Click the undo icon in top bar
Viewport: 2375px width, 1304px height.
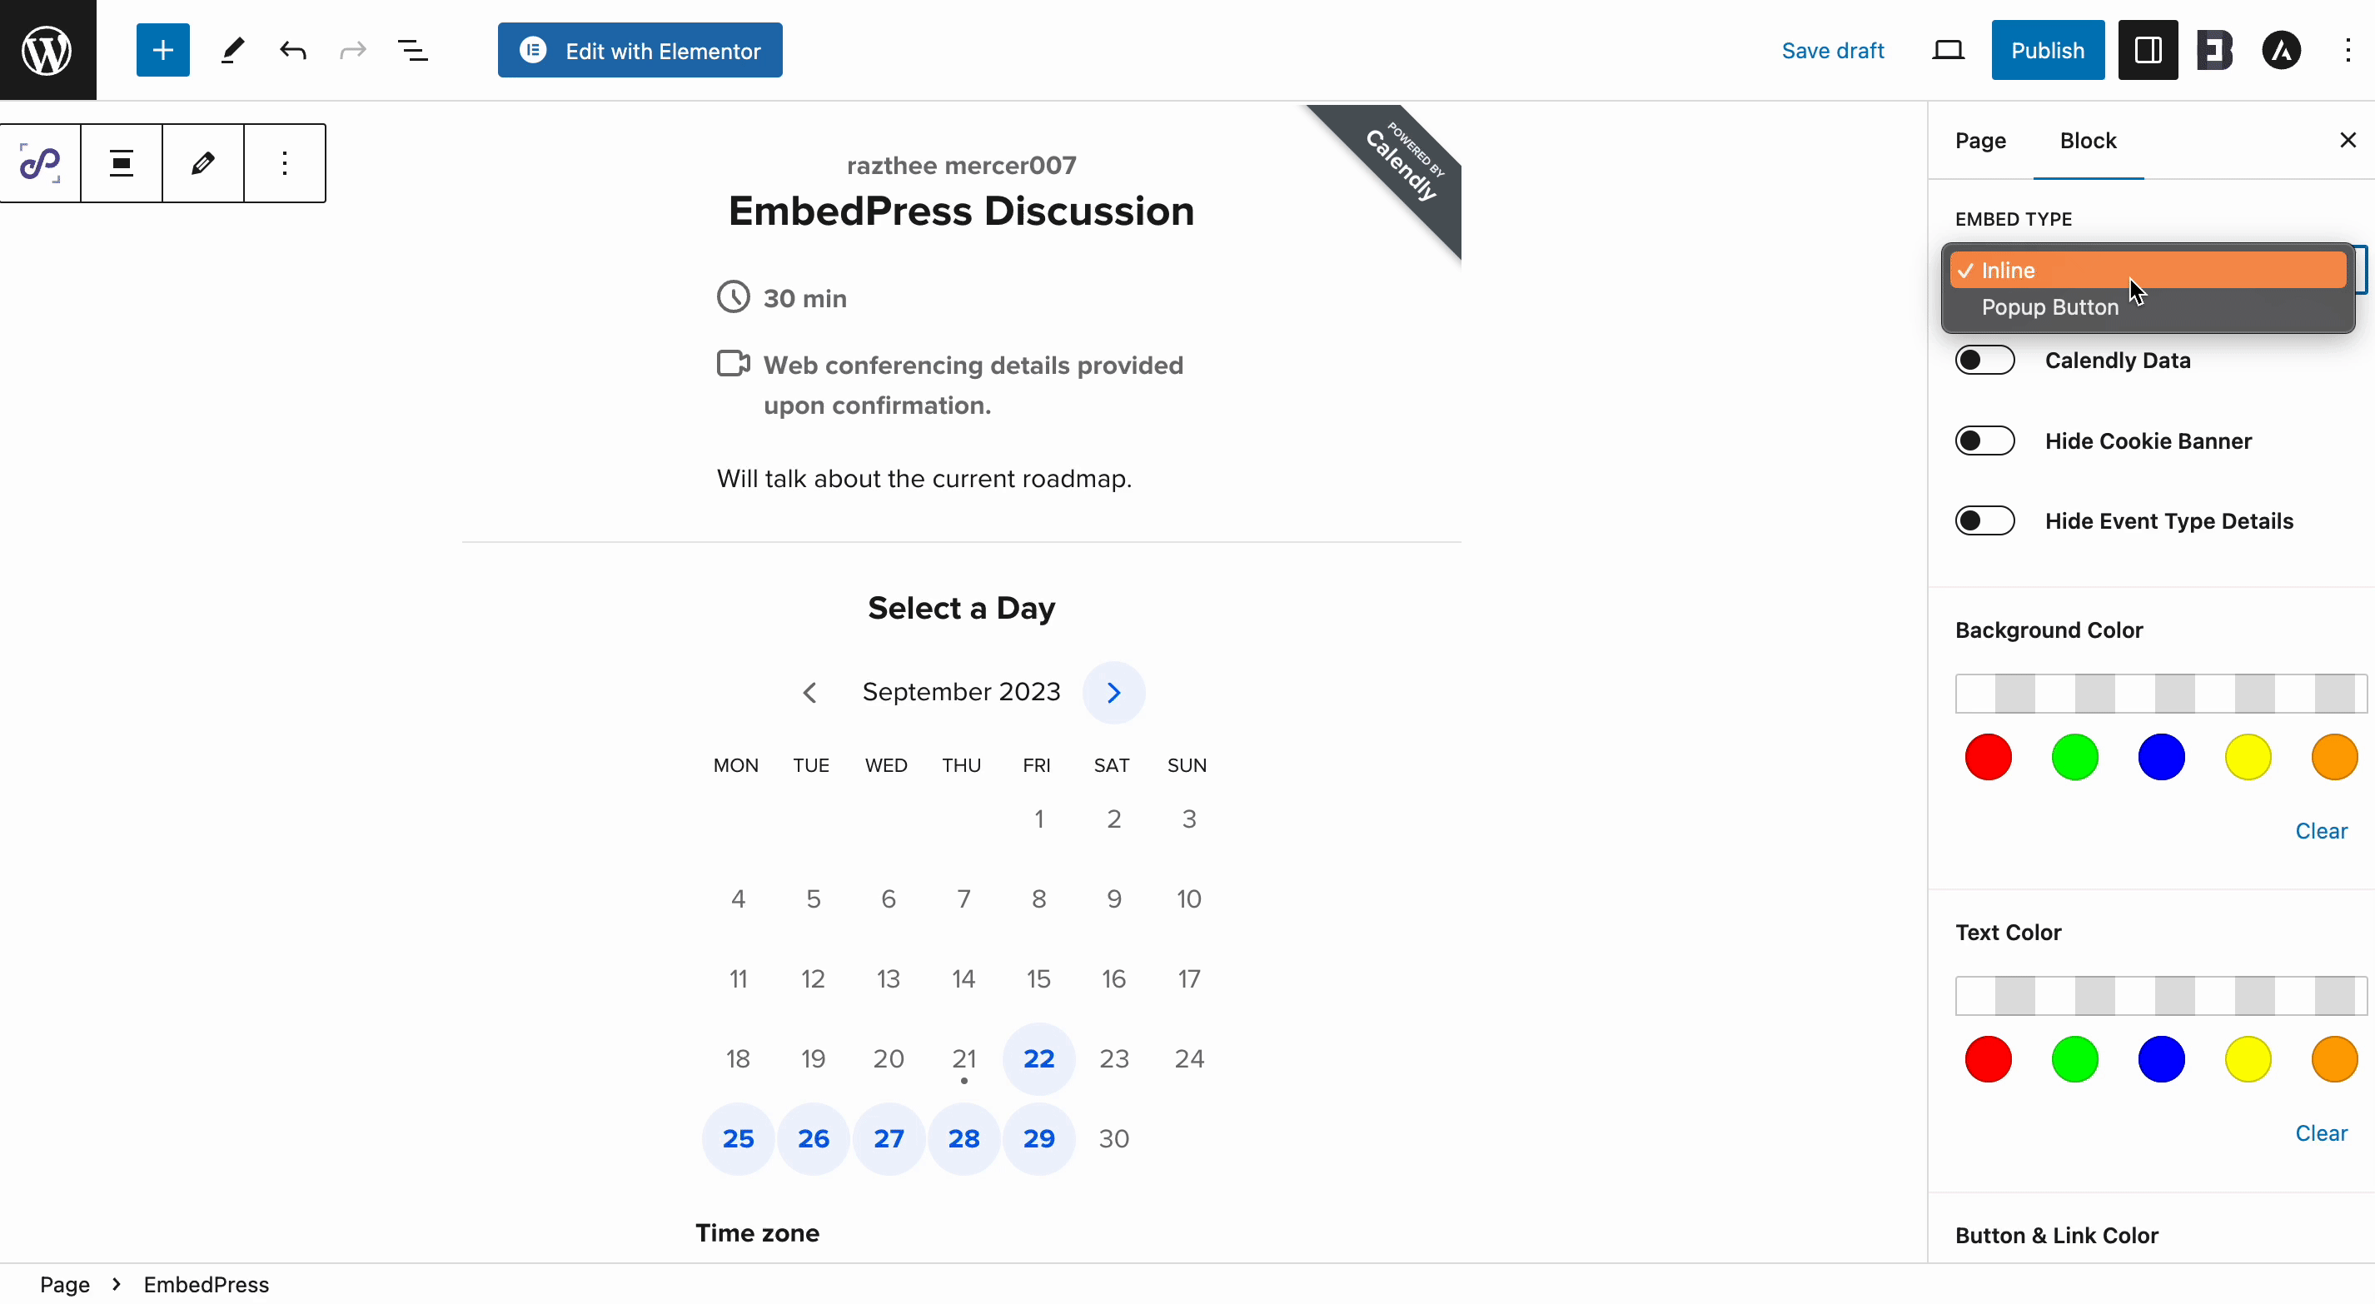click(x=292, y=50)
